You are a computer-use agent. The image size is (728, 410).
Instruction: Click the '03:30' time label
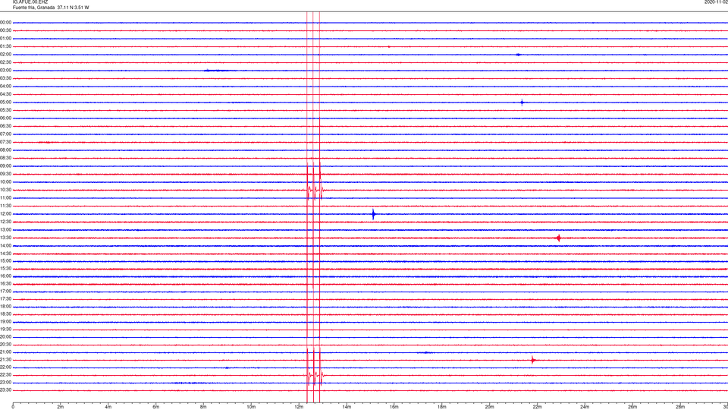[5, 78]
